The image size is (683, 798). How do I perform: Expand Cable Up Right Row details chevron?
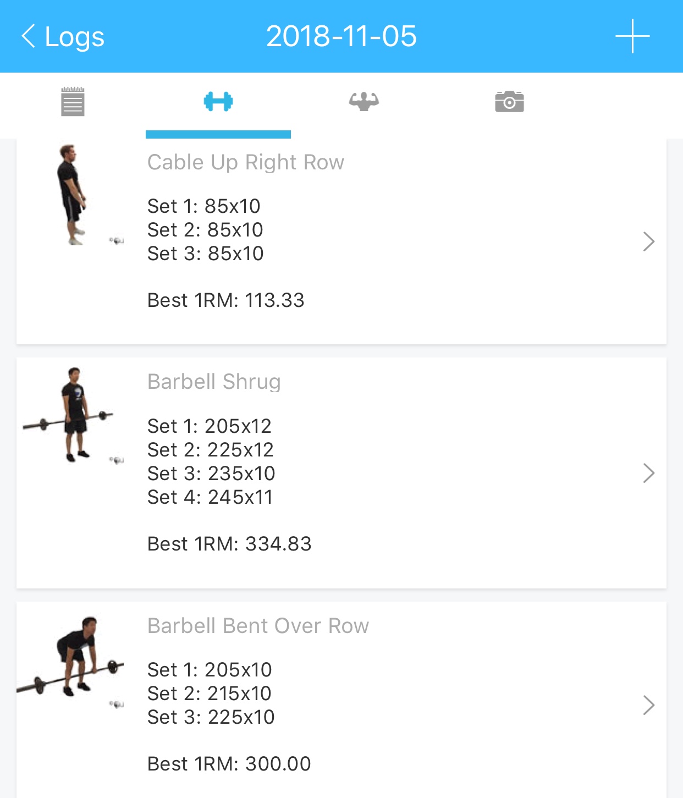coord(649,241)
